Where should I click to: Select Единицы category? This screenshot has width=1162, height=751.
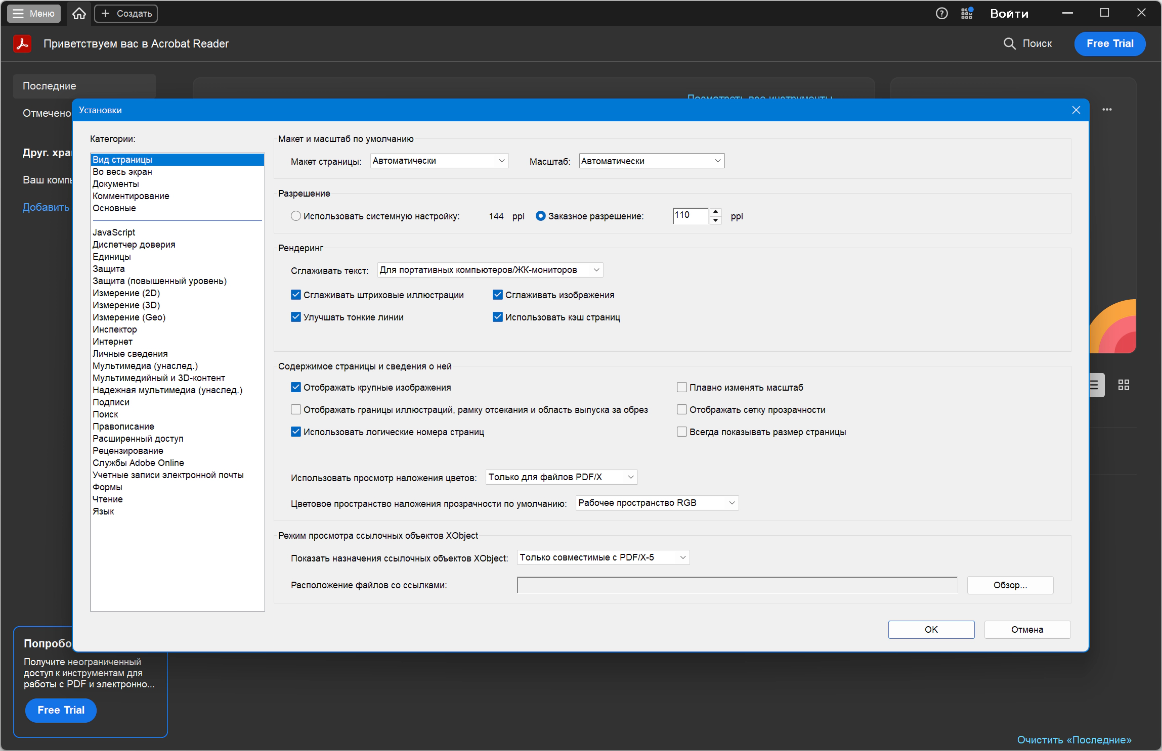[x=177, y=257]
